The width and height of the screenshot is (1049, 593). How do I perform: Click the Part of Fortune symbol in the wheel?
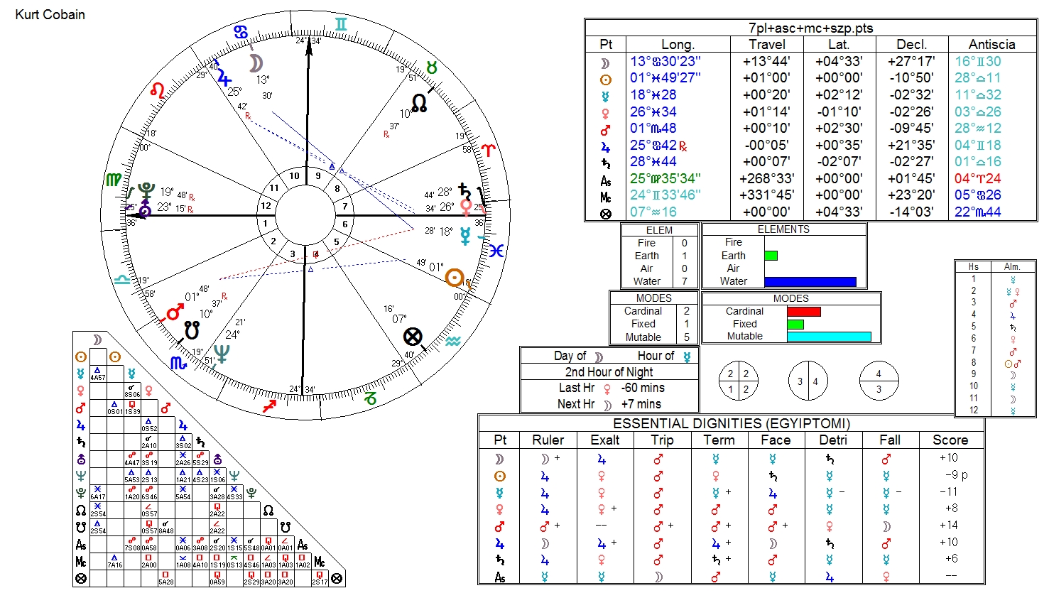click(x=413, y=336)
